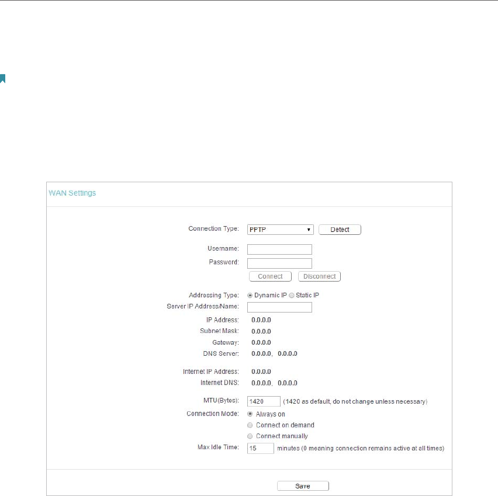Click the Max Idle Time field showing 15

click(261, 448)
